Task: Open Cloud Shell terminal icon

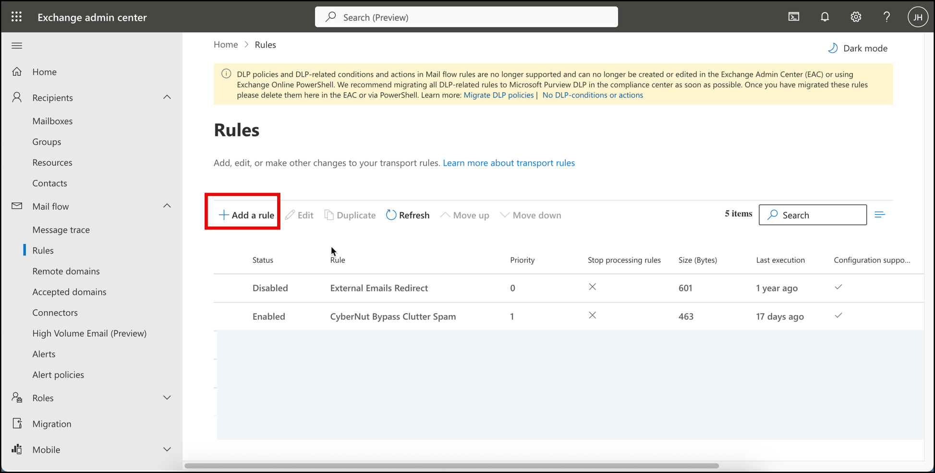Action: coord(793,16)
